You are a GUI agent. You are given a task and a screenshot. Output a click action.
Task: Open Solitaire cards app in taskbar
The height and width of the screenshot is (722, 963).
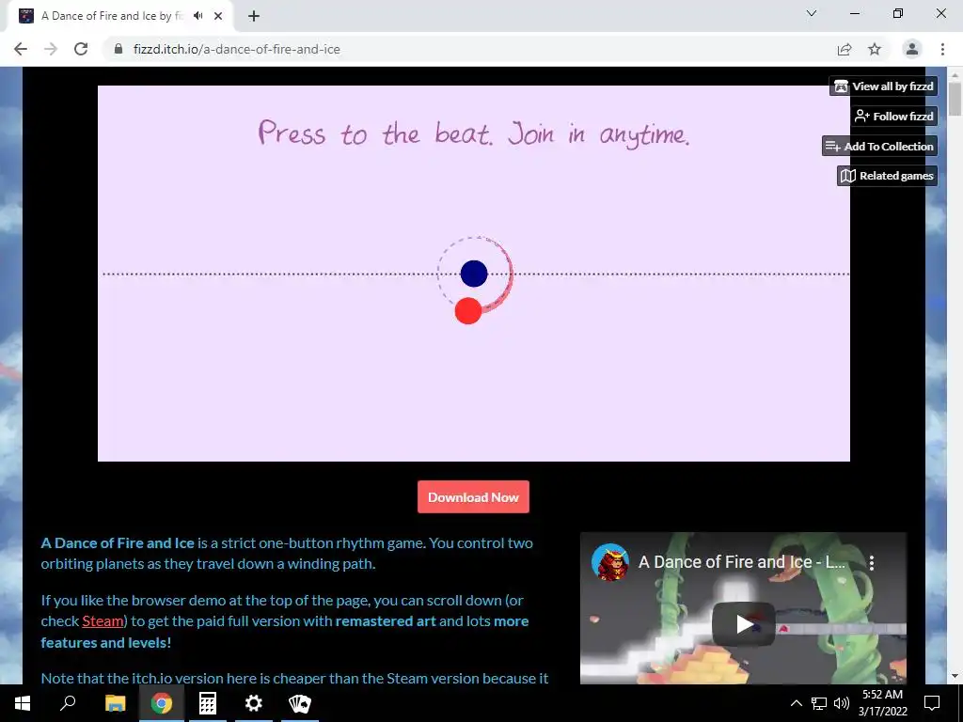pyautogui.click(x=300, y=703)
